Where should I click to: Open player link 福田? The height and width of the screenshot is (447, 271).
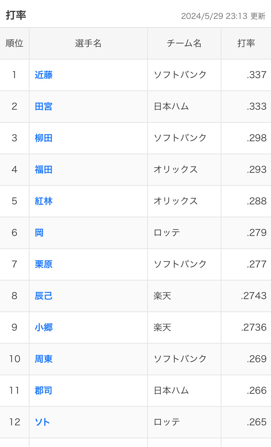44,169
